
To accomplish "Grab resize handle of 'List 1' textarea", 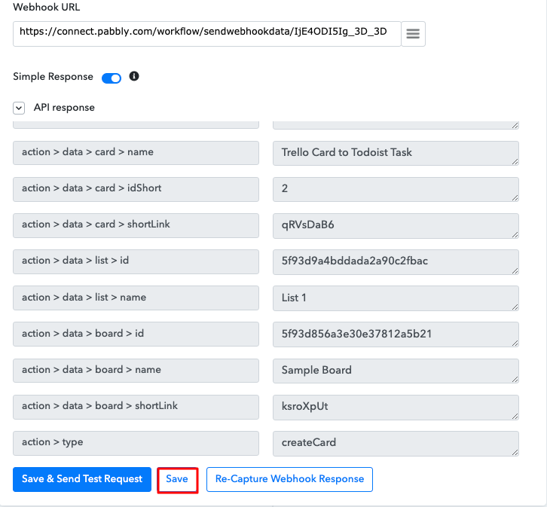I will (x=515, y=307).
